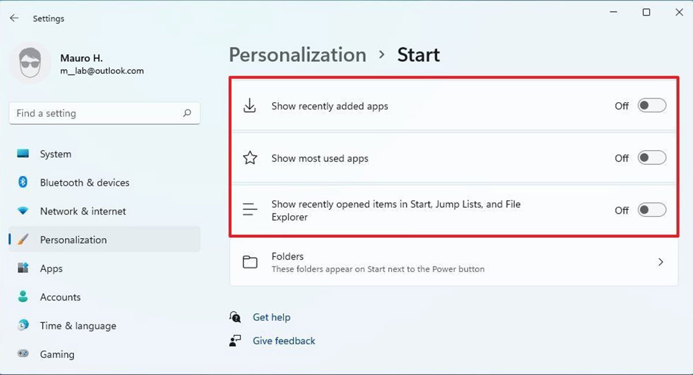Click Personalization in the breadcrumb header
Screen dimensions: 693x375
click(x=297, y=55)
